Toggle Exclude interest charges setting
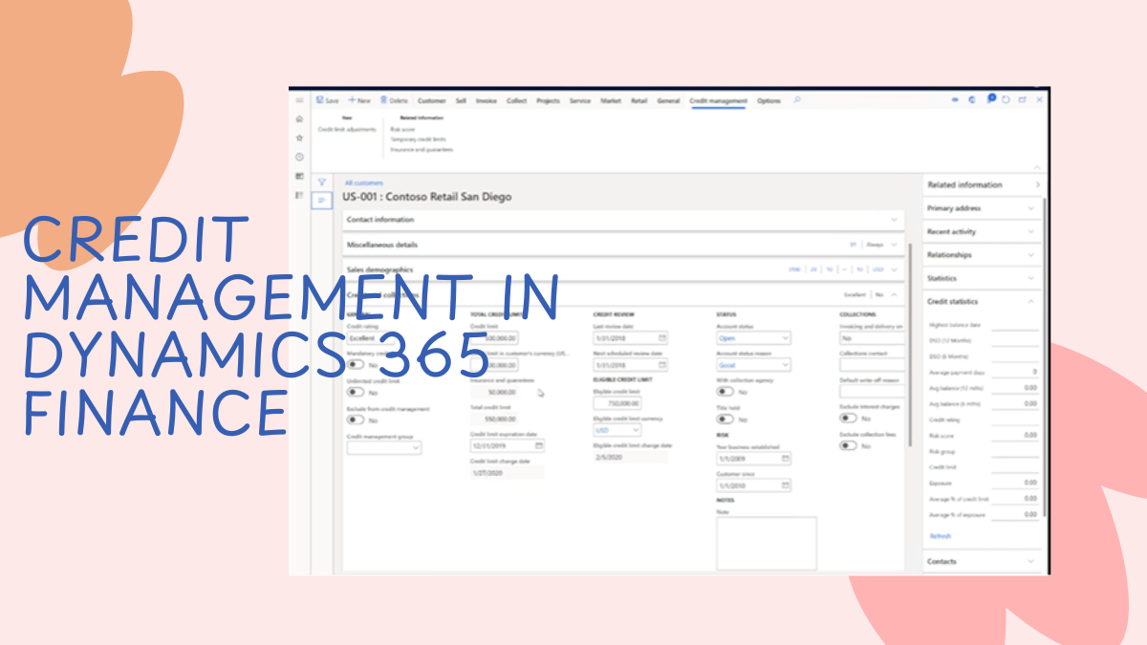Screen dimensions: 1147x645 (848, 418)
